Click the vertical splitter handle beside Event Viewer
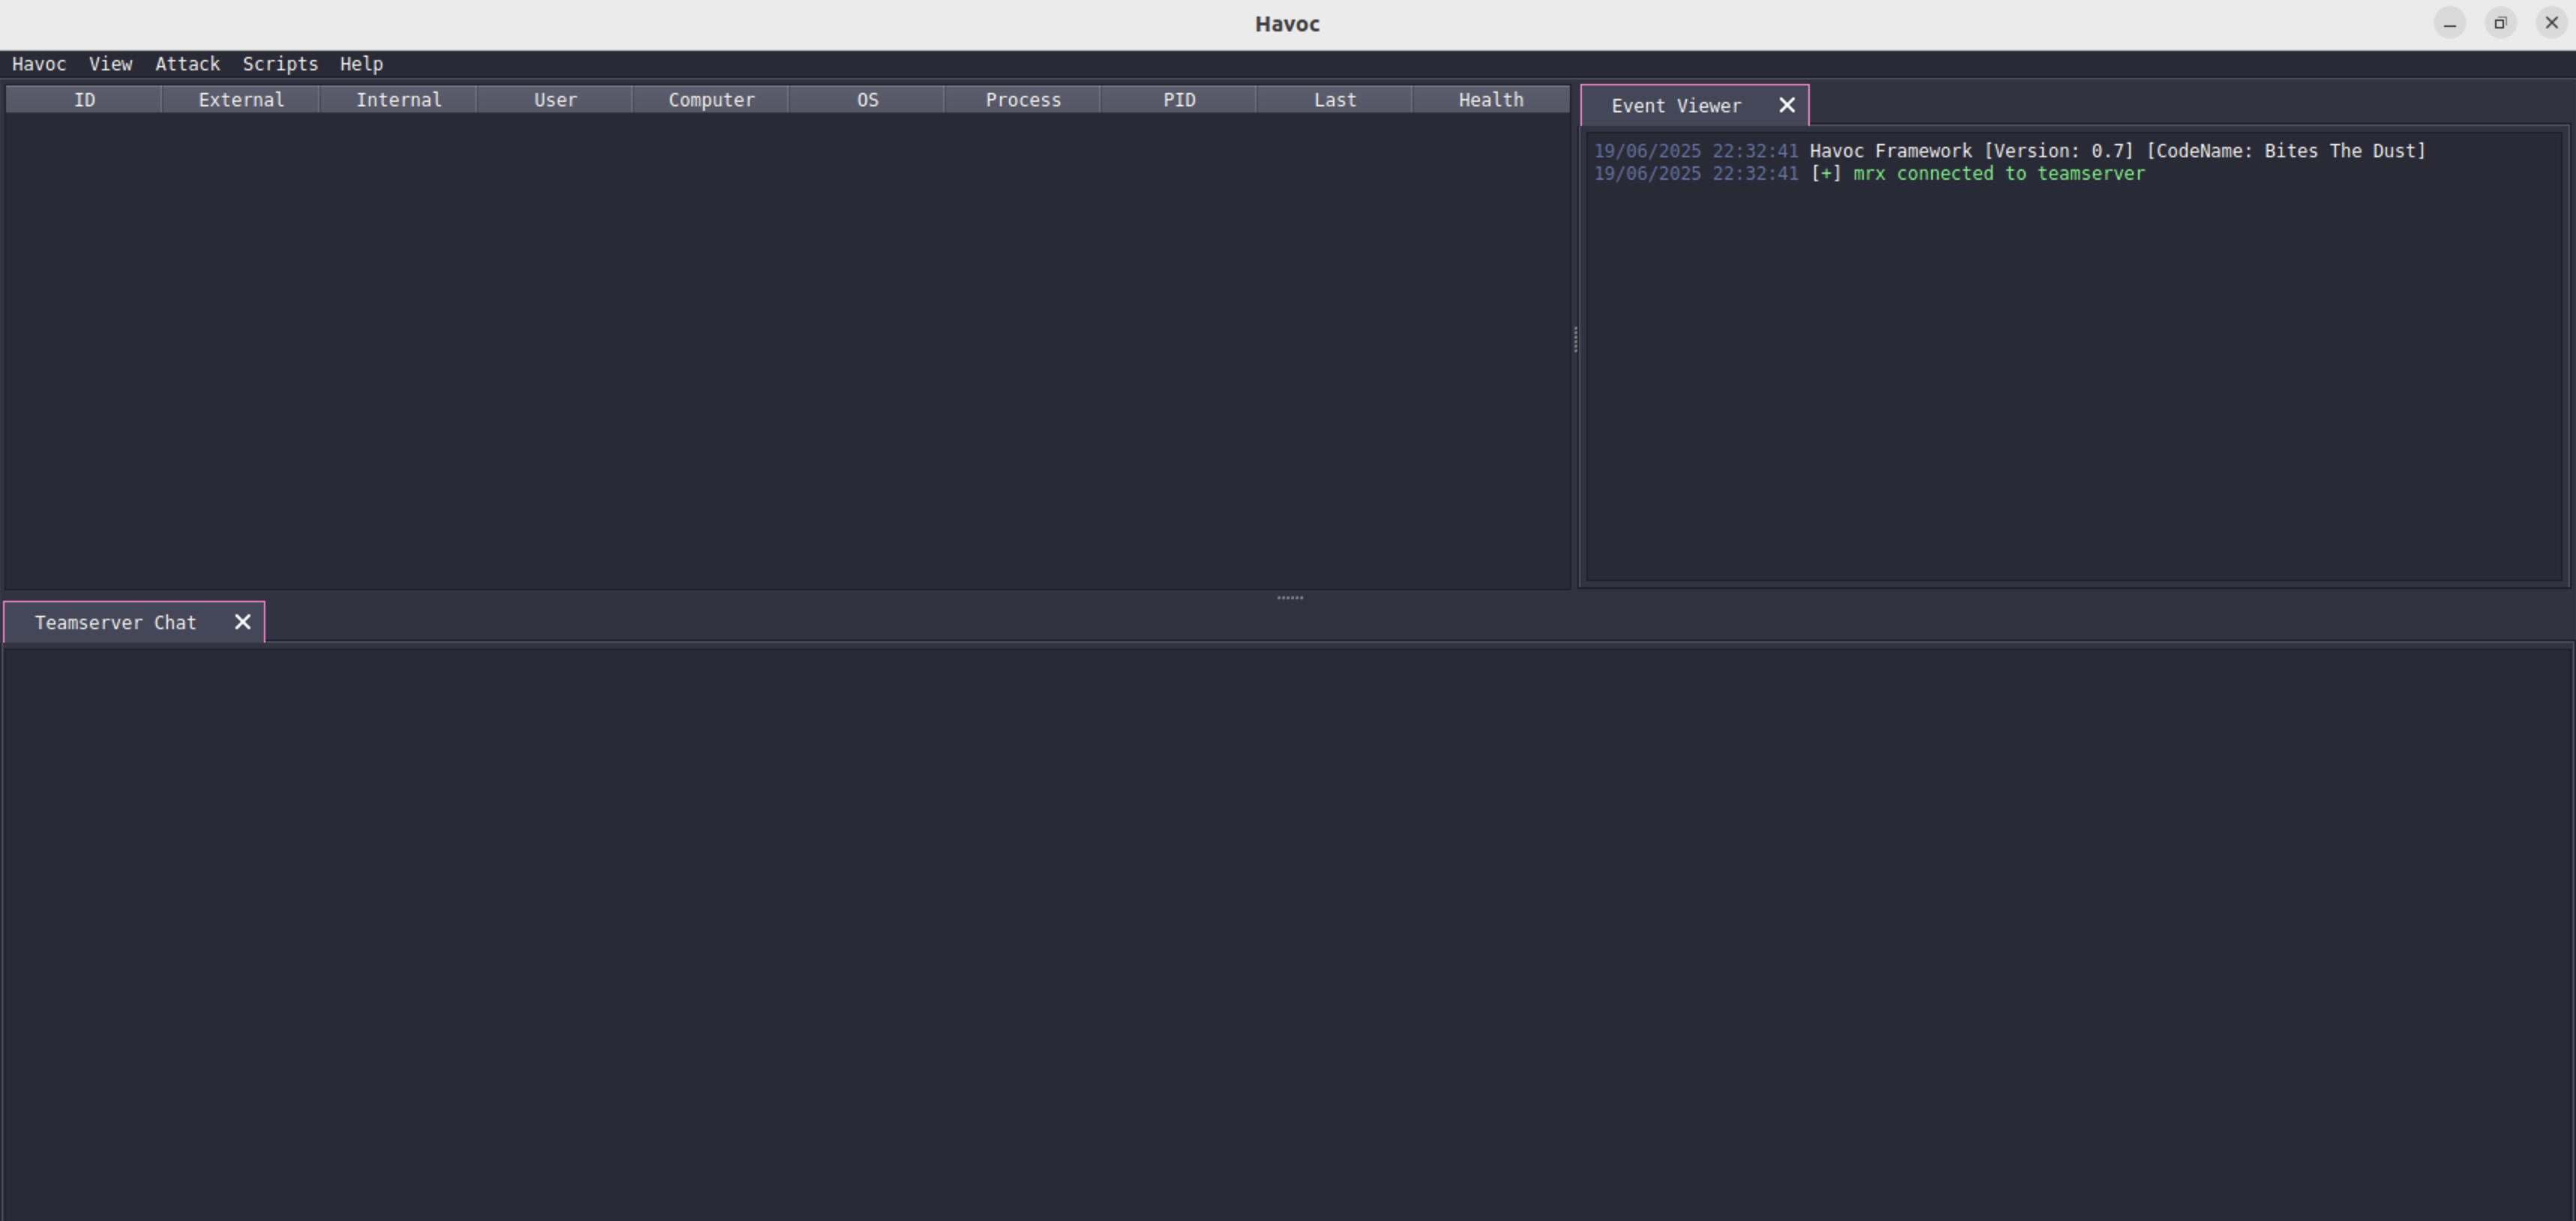The width and height of the screenshot is (2576, 1221). click(1576, 340)
